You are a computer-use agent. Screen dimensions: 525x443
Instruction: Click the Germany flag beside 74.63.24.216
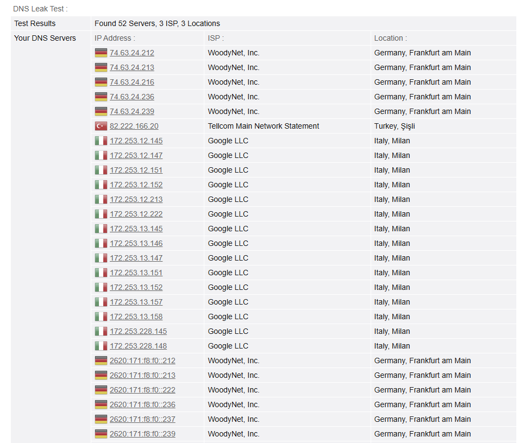[x=101, y=82]
